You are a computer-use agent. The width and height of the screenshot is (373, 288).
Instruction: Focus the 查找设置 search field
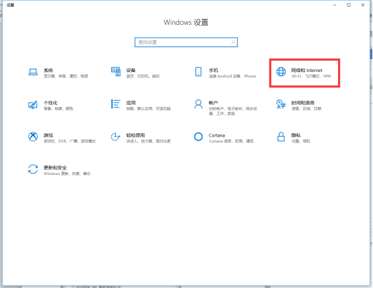pyautogui.click(x=186, y=42)
